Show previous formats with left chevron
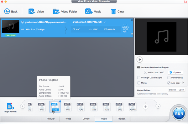The width and height of the screenshot is (188, 124). (x=23, y=106)
